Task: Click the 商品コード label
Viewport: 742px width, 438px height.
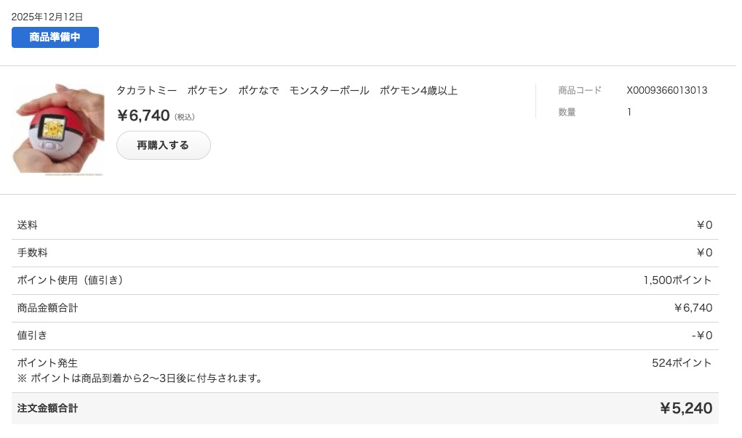Action: coord(580,91)
